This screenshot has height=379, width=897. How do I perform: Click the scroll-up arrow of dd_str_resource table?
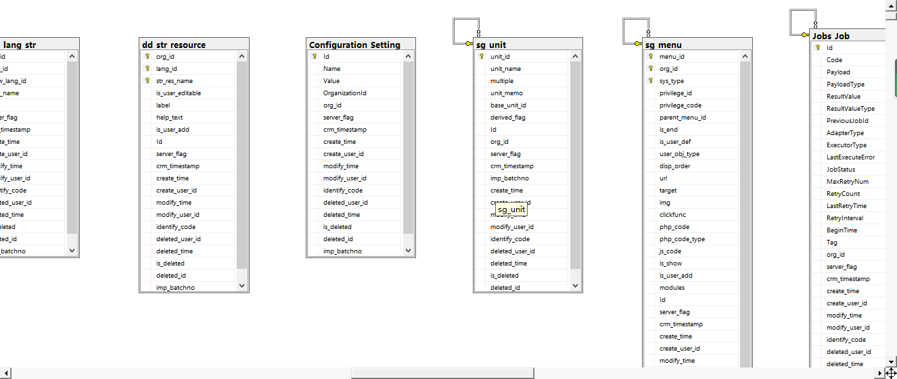click(x=243, y=57)
